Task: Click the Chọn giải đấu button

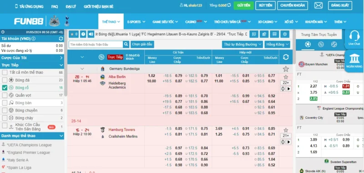Action: (x=142, y=44)
